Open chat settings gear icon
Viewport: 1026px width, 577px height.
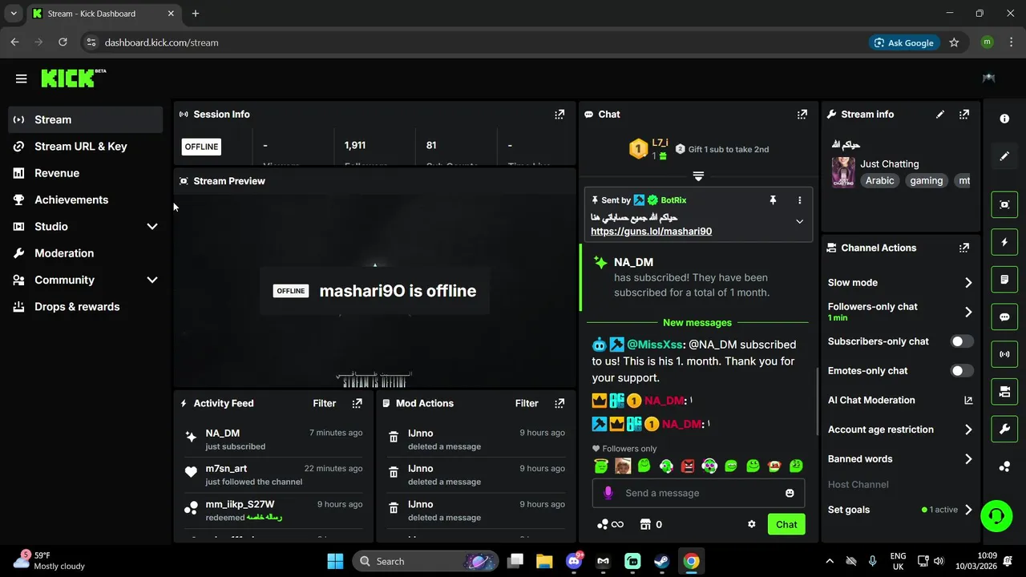(752, 524)
